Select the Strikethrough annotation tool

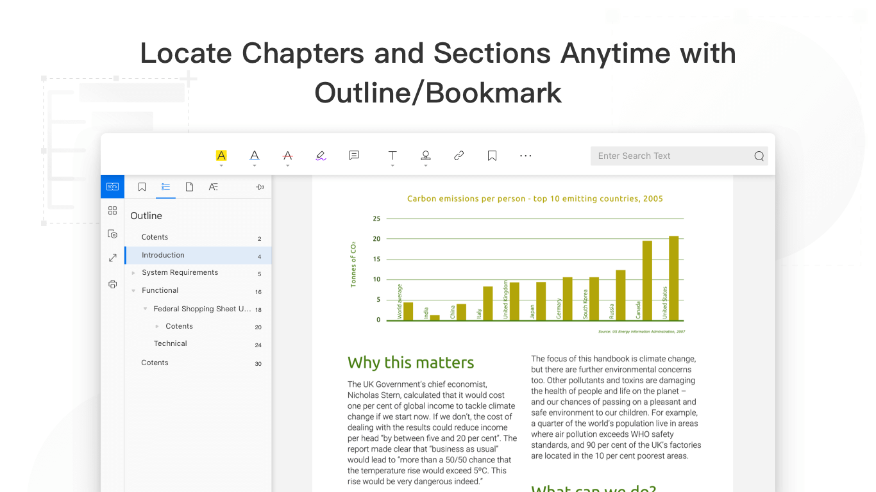tap(288, 156)
